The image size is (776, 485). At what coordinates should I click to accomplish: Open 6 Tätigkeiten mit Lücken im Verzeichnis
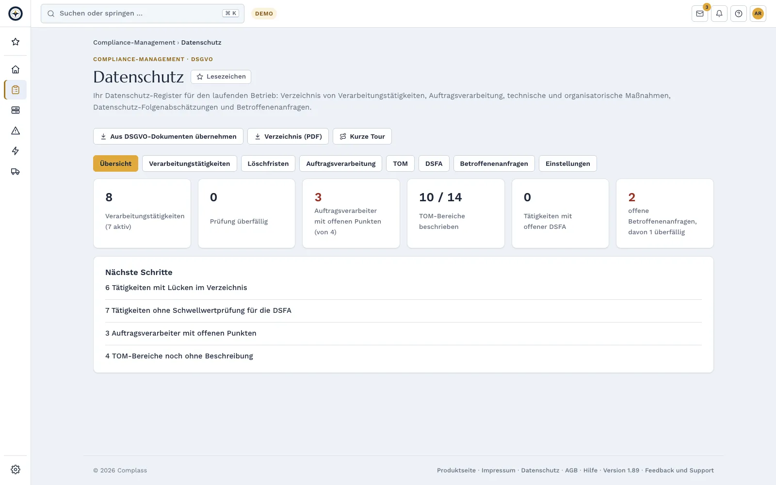pos(404,288)
